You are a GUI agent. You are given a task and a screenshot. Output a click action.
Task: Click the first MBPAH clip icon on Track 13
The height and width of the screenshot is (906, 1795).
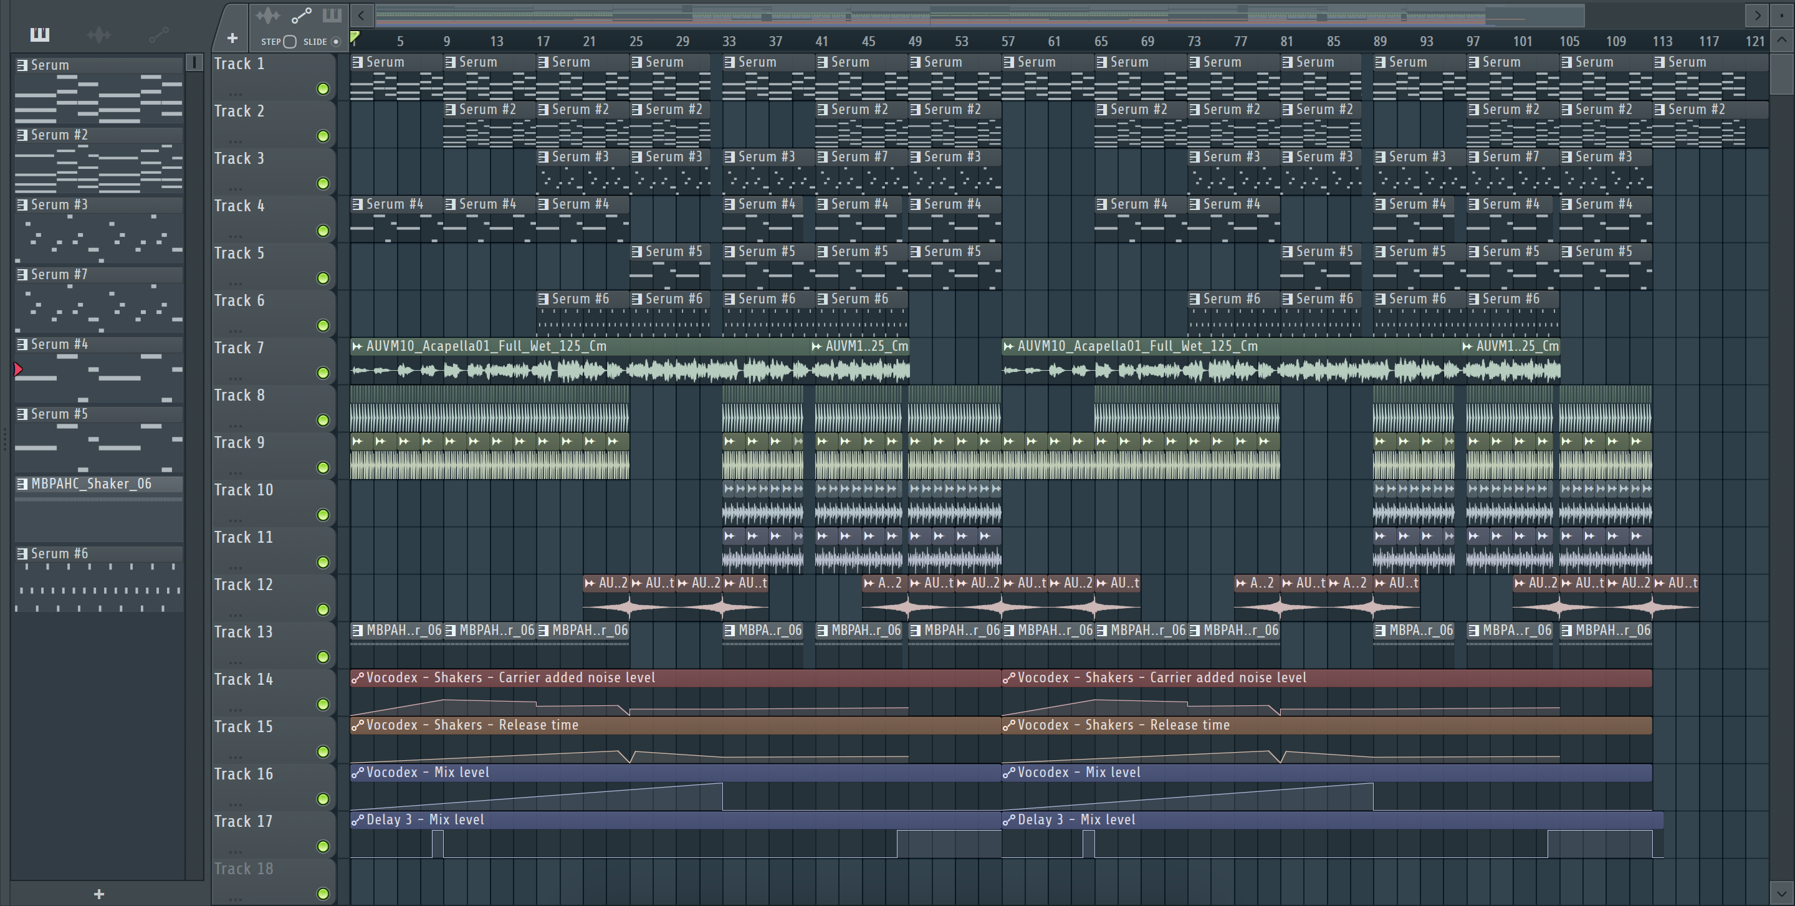(x=358, y=630)
